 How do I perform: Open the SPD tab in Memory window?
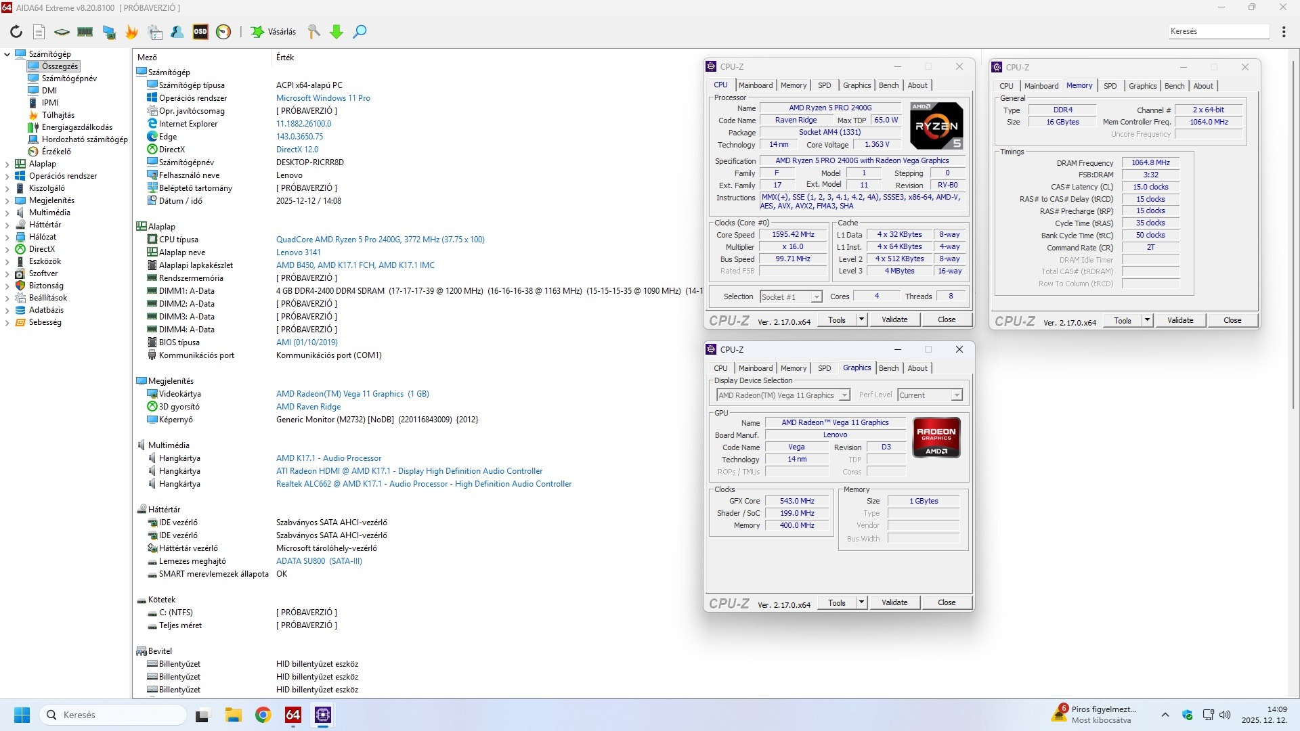point(1110,86)
